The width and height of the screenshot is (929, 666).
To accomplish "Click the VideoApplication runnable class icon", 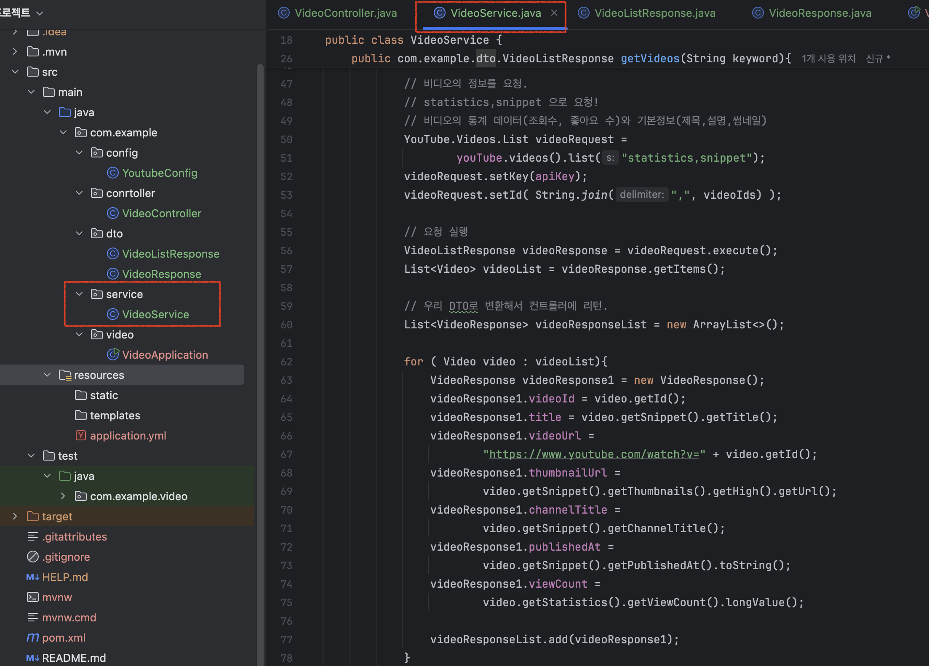I will click(x=113, y=355).
